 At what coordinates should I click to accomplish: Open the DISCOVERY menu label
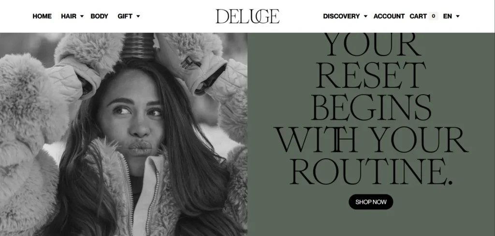[x=341, y=16]
